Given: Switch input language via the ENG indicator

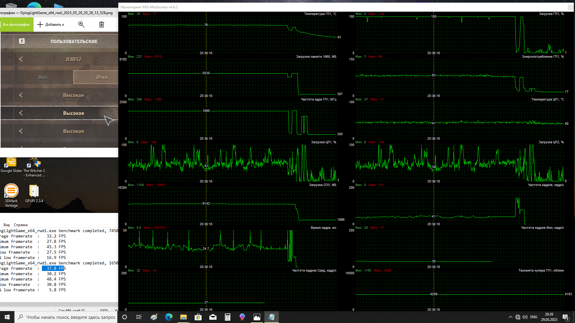Looking at the screenshot, I should point(534,317).
